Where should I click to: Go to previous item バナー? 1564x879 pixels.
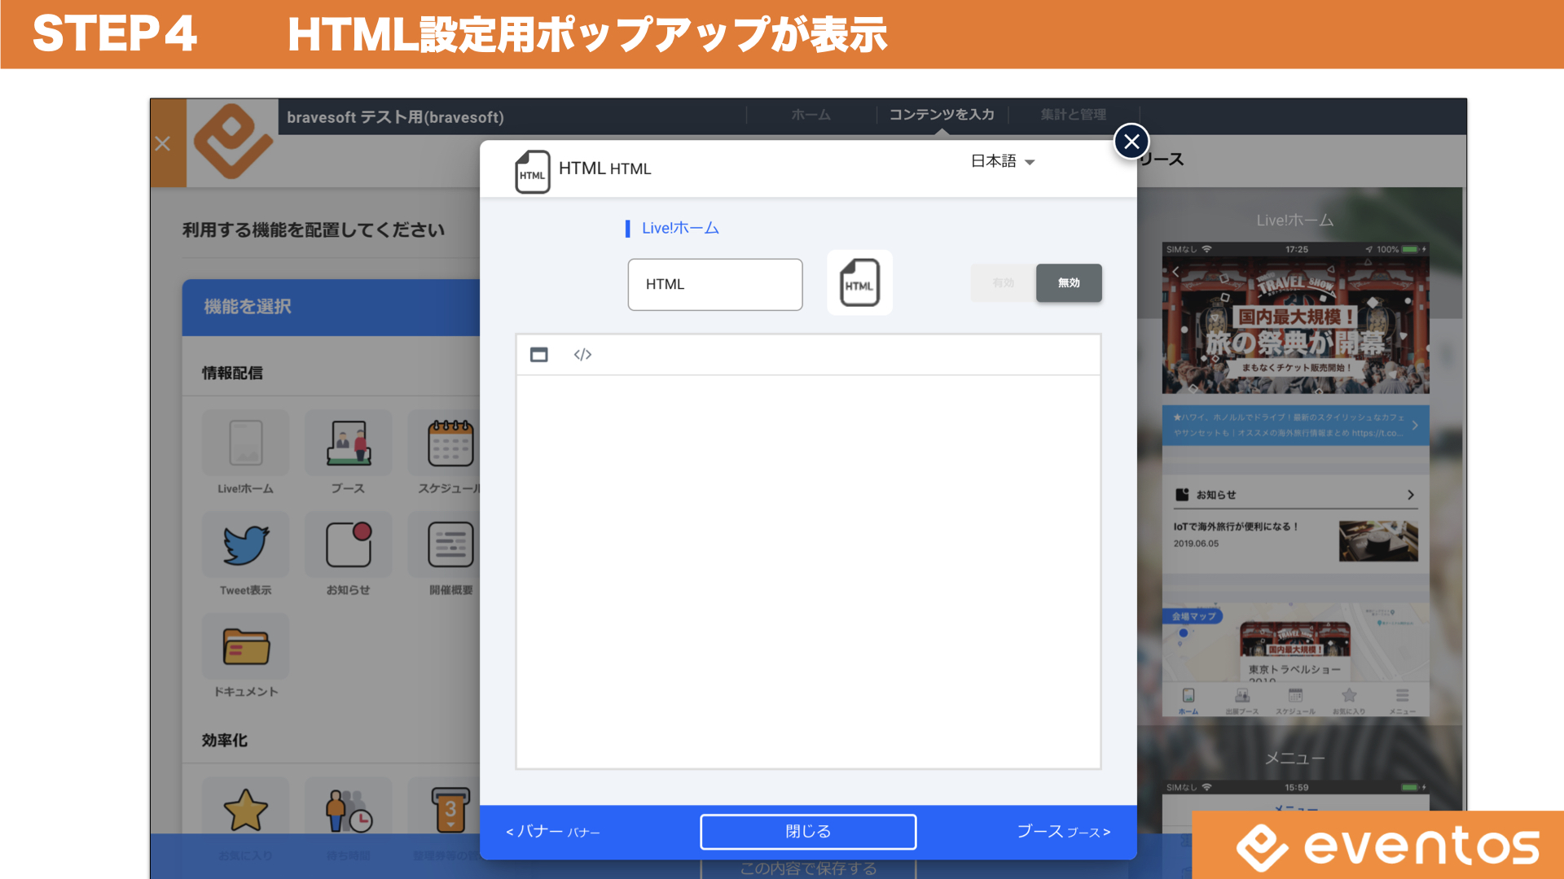pos(552,832)
